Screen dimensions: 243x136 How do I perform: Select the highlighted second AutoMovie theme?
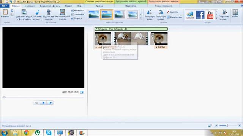tap(106, 14)
